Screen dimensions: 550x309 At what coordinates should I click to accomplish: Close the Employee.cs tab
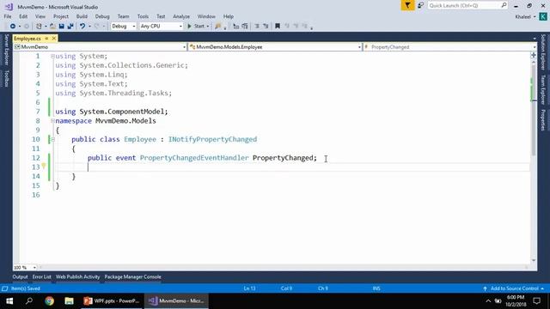point(53,38)
